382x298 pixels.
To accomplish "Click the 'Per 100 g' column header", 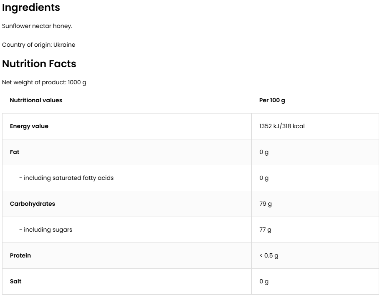I will [x=272, y=100].
